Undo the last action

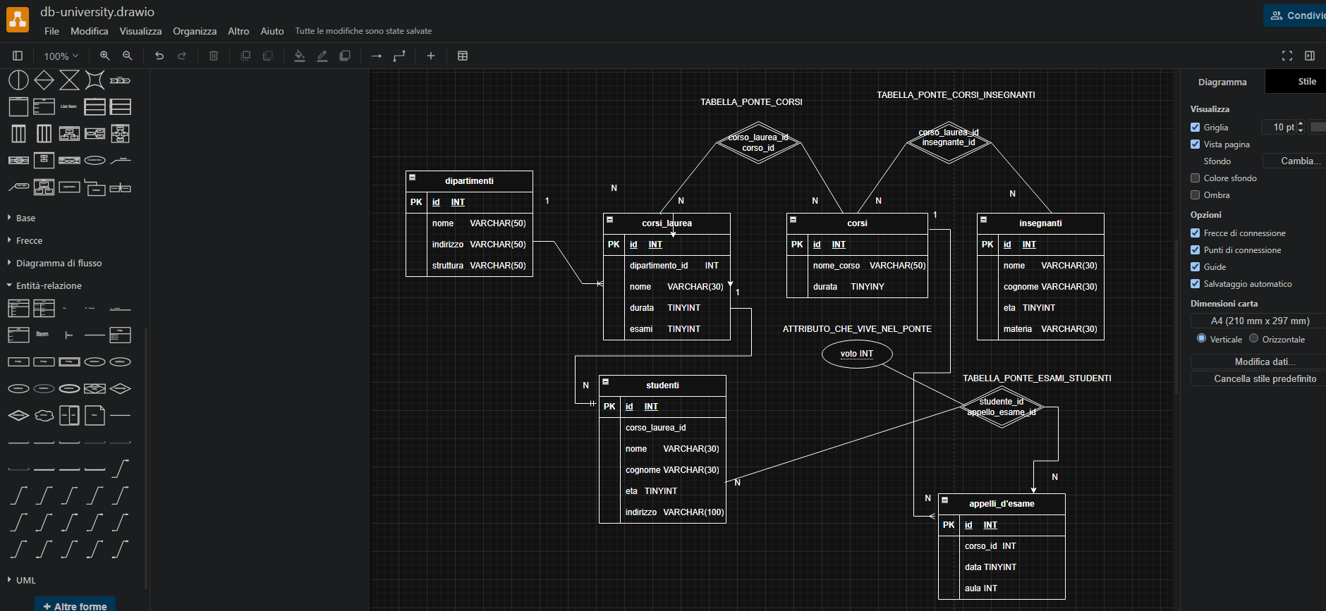159,56
